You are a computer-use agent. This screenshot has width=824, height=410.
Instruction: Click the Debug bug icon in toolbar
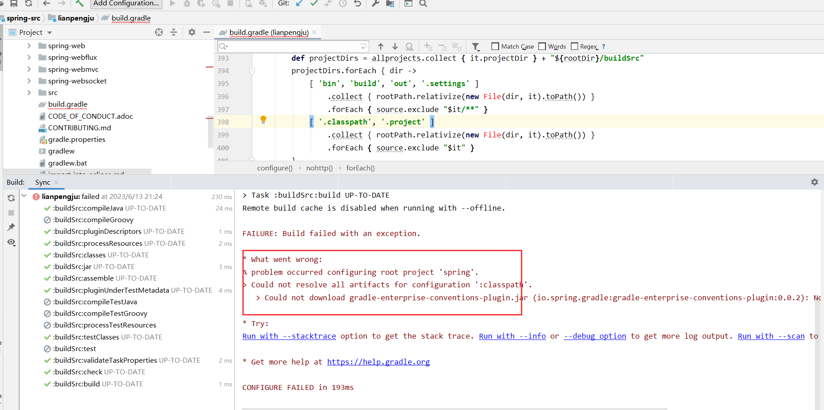pos(187,4)
